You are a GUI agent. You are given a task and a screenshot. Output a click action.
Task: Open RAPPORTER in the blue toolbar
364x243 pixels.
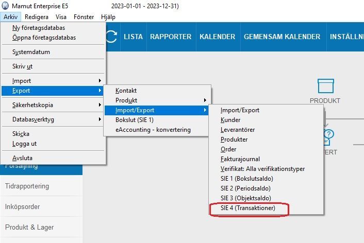(171, 37)
